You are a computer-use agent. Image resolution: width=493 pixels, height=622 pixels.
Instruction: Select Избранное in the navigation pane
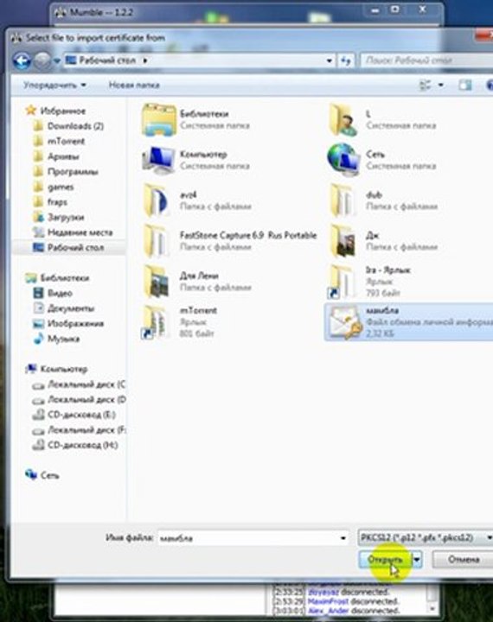[56, 111]
